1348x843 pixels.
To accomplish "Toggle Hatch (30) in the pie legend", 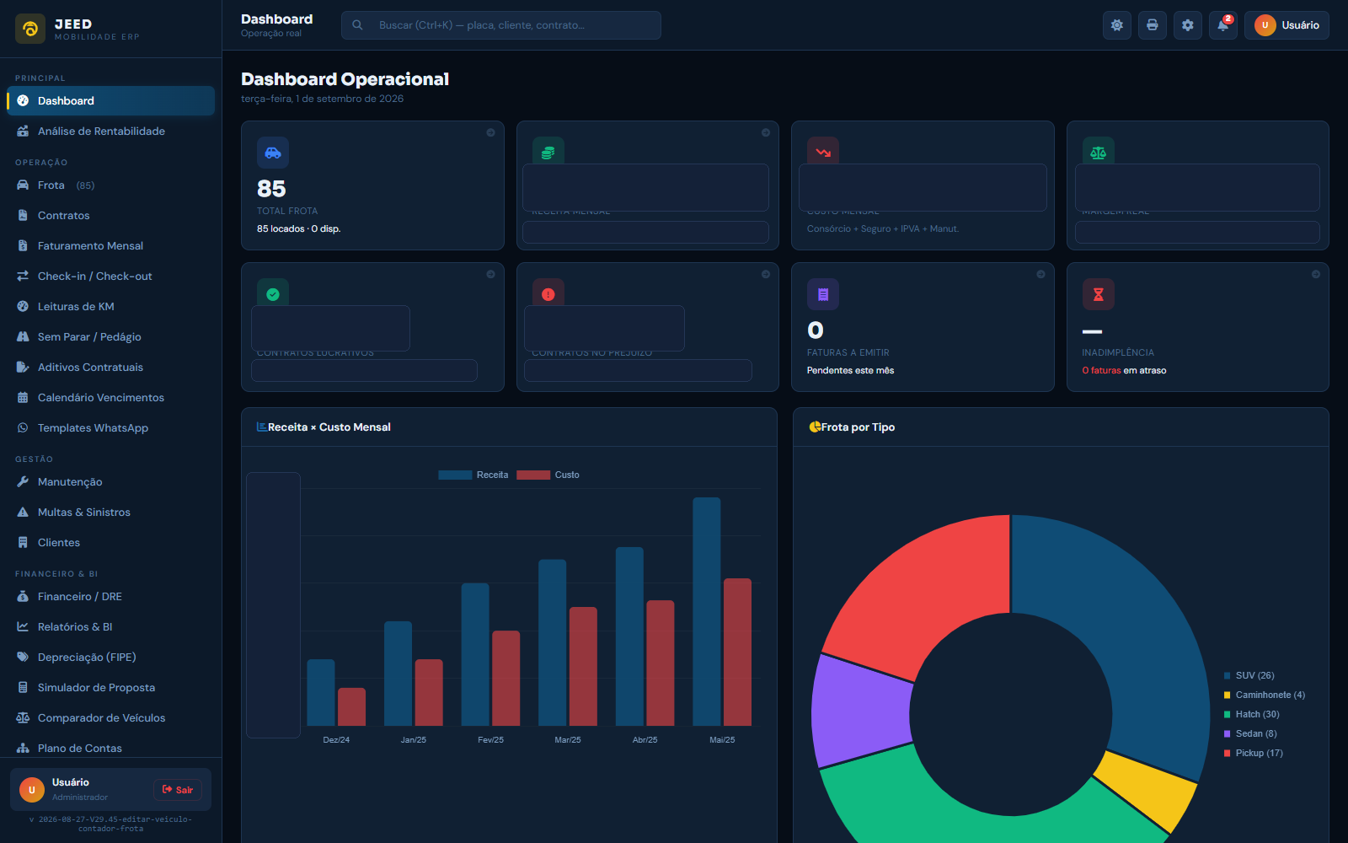I will 1252,714.
